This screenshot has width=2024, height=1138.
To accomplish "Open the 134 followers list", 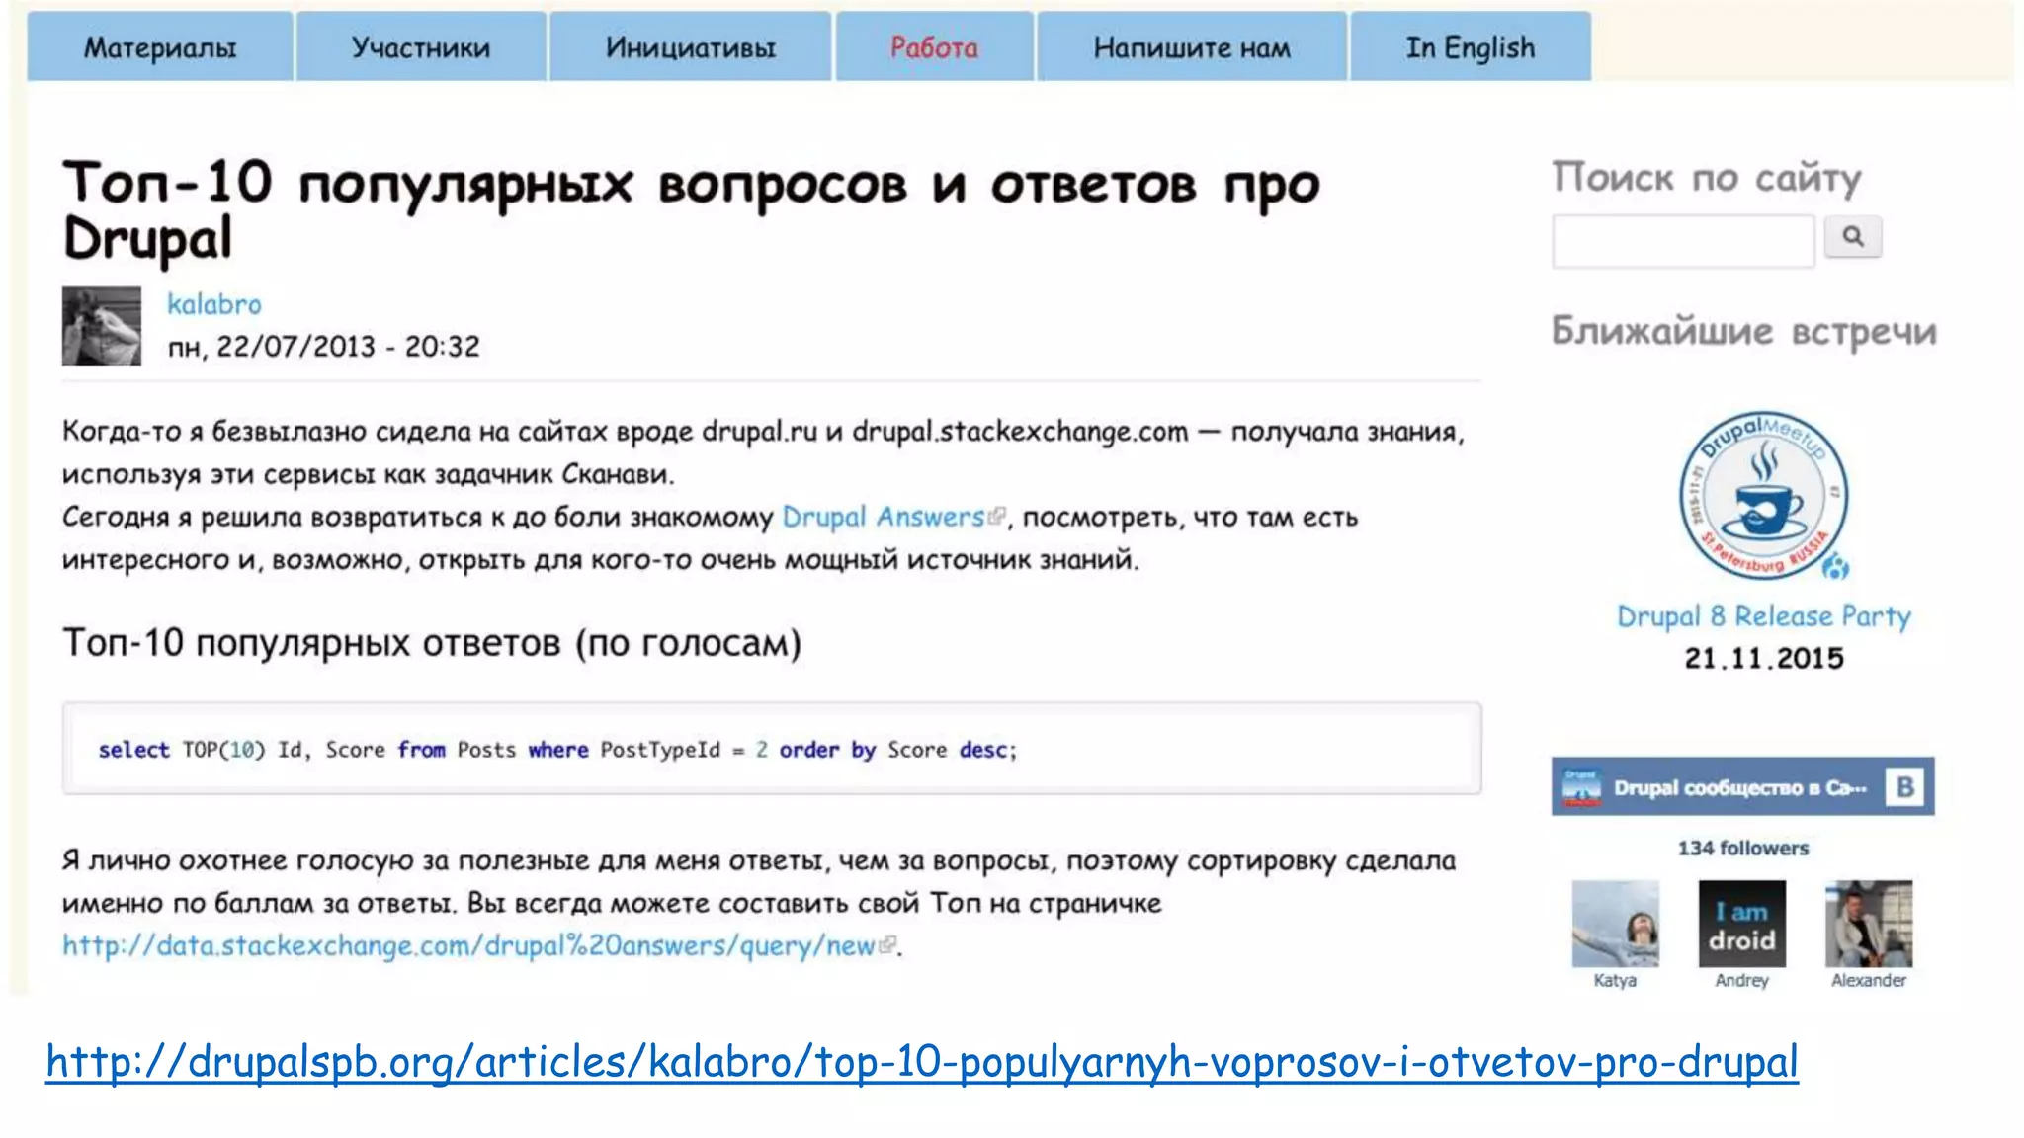I will click(x=1743, y=848).
